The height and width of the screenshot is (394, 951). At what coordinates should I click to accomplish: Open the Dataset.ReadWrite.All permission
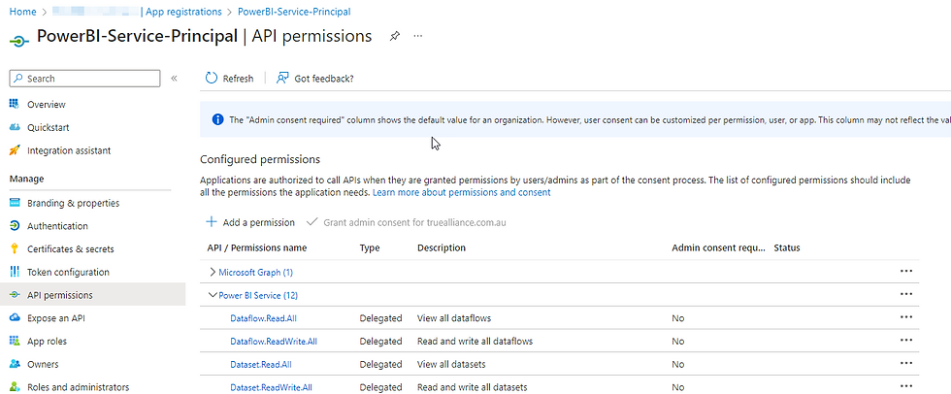pyautogui.click(x=271, y=387)
